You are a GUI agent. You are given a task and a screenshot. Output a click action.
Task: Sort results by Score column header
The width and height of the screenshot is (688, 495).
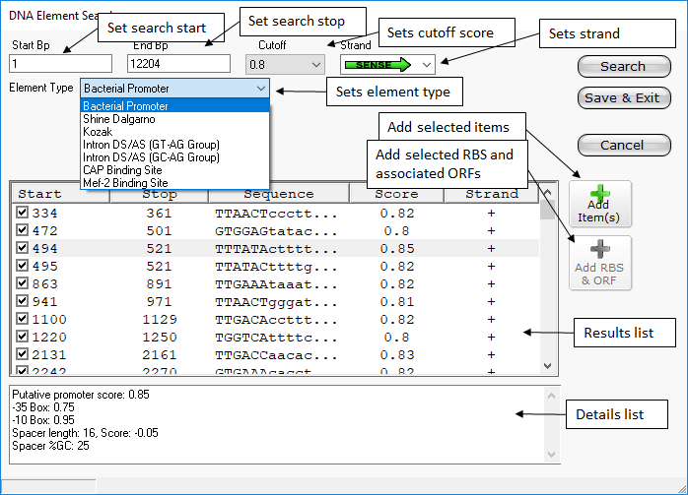(396, 194)
